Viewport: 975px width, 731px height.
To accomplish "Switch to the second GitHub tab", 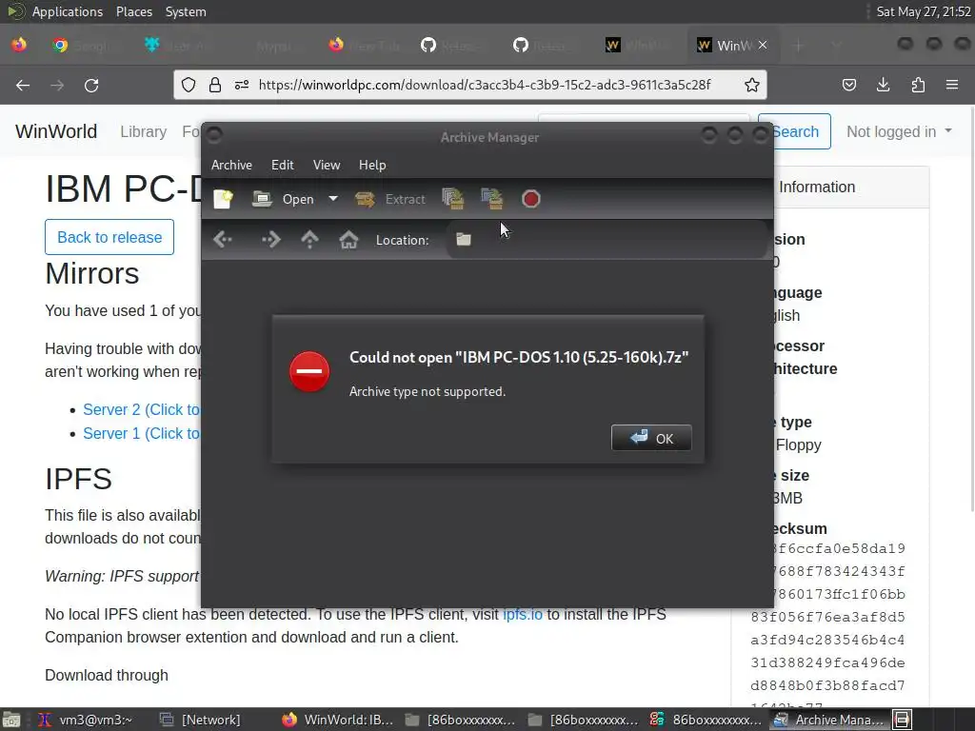I will click(x=544, y=46).
